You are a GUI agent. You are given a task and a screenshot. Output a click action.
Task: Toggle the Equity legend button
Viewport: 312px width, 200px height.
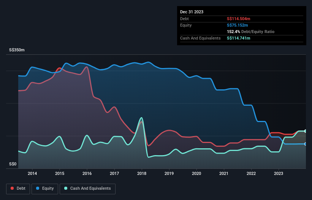[x=45, y=189]
